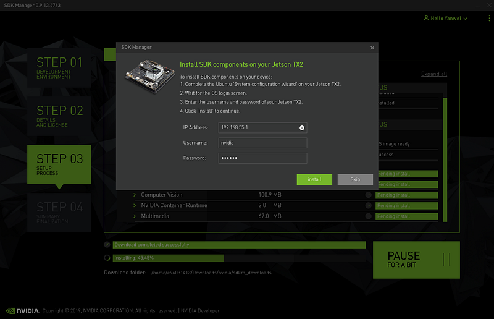Expand the Multimedia row
The image size is (494, 319).
click(135, 216)
